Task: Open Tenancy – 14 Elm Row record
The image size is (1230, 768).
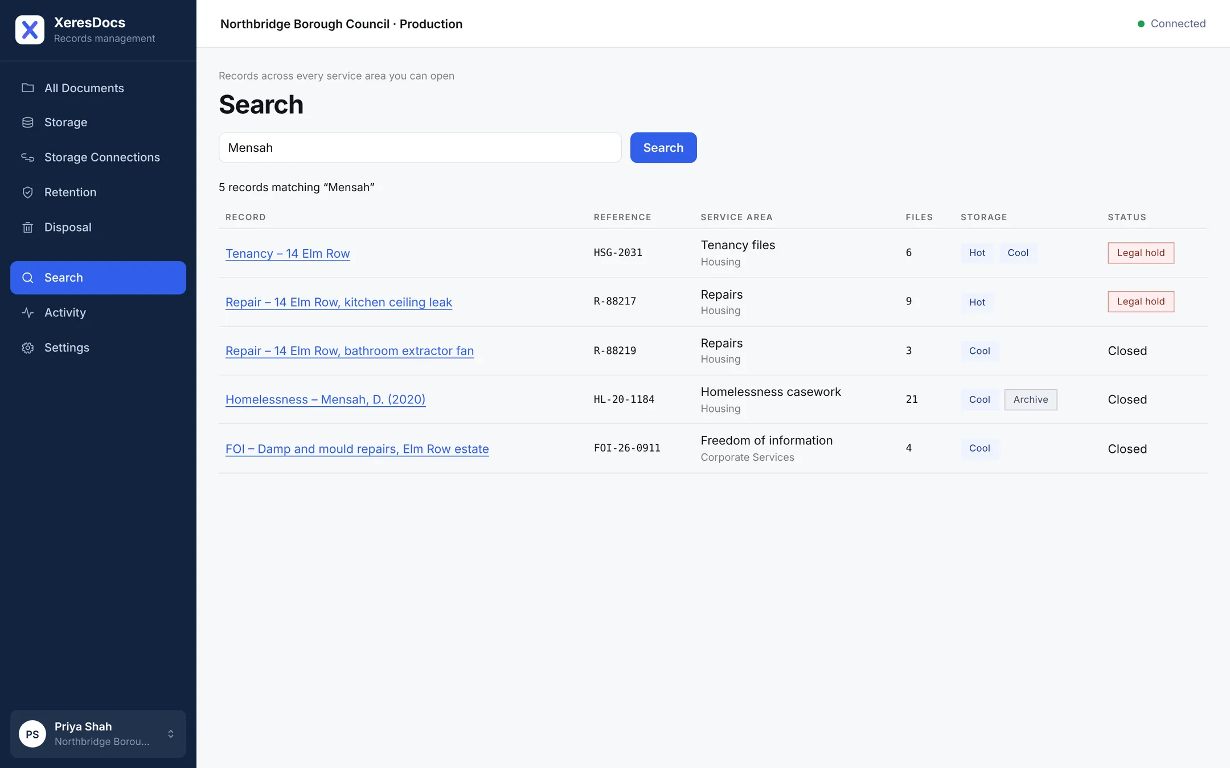Action: point(288,254)
